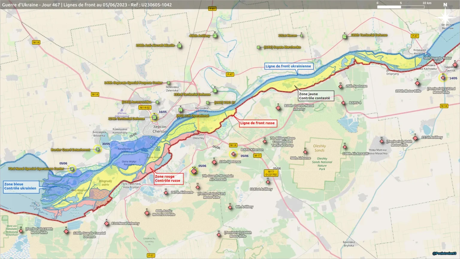Click the M-14-02 road shield

coord(145,108)
